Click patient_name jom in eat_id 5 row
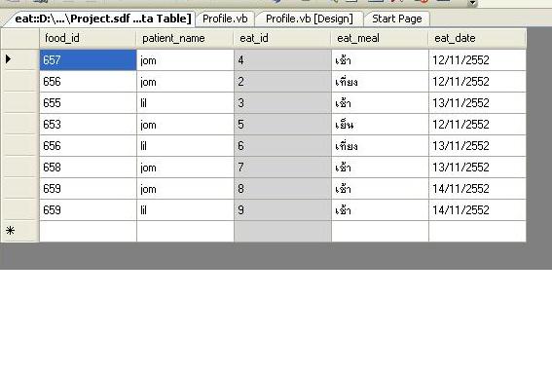552x374 pixels. pyautogui.click(x=186, y=125)
